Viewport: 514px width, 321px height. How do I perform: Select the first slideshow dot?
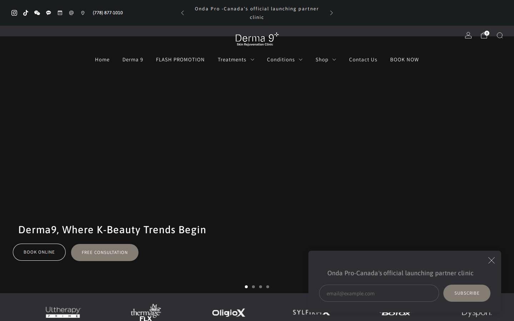pos(246,287)
